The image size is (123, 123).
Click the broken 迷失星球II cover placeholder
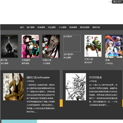[72, 43]
